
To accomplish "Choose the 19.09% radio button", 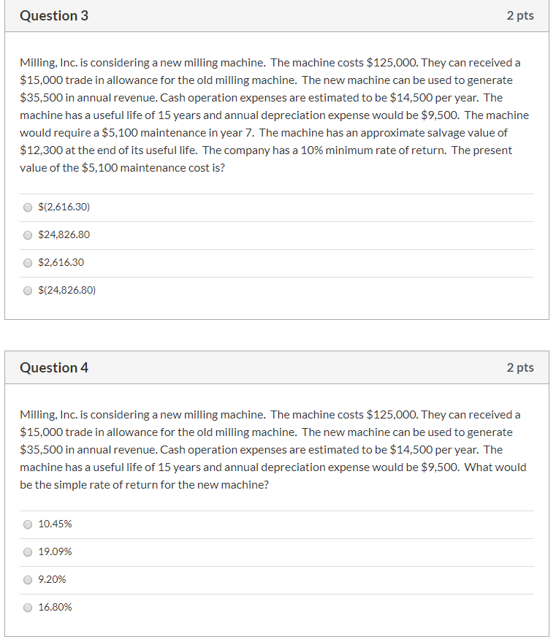I will (x=28, y=552).
